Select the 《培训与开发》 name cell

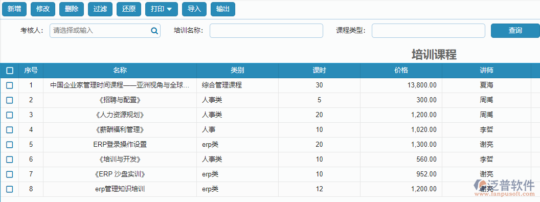[120, 160]
